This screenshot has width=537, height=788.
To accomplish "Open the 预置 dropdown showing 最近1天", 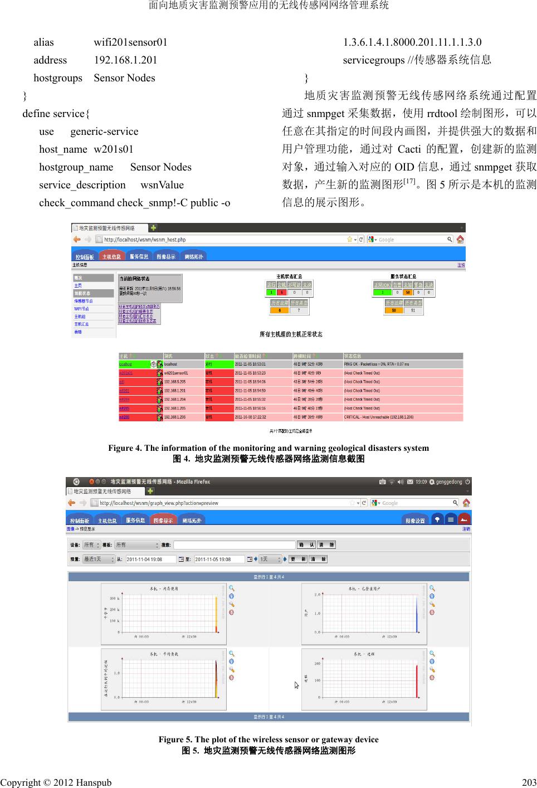I will pyautogui.click(x=99, y=560).
